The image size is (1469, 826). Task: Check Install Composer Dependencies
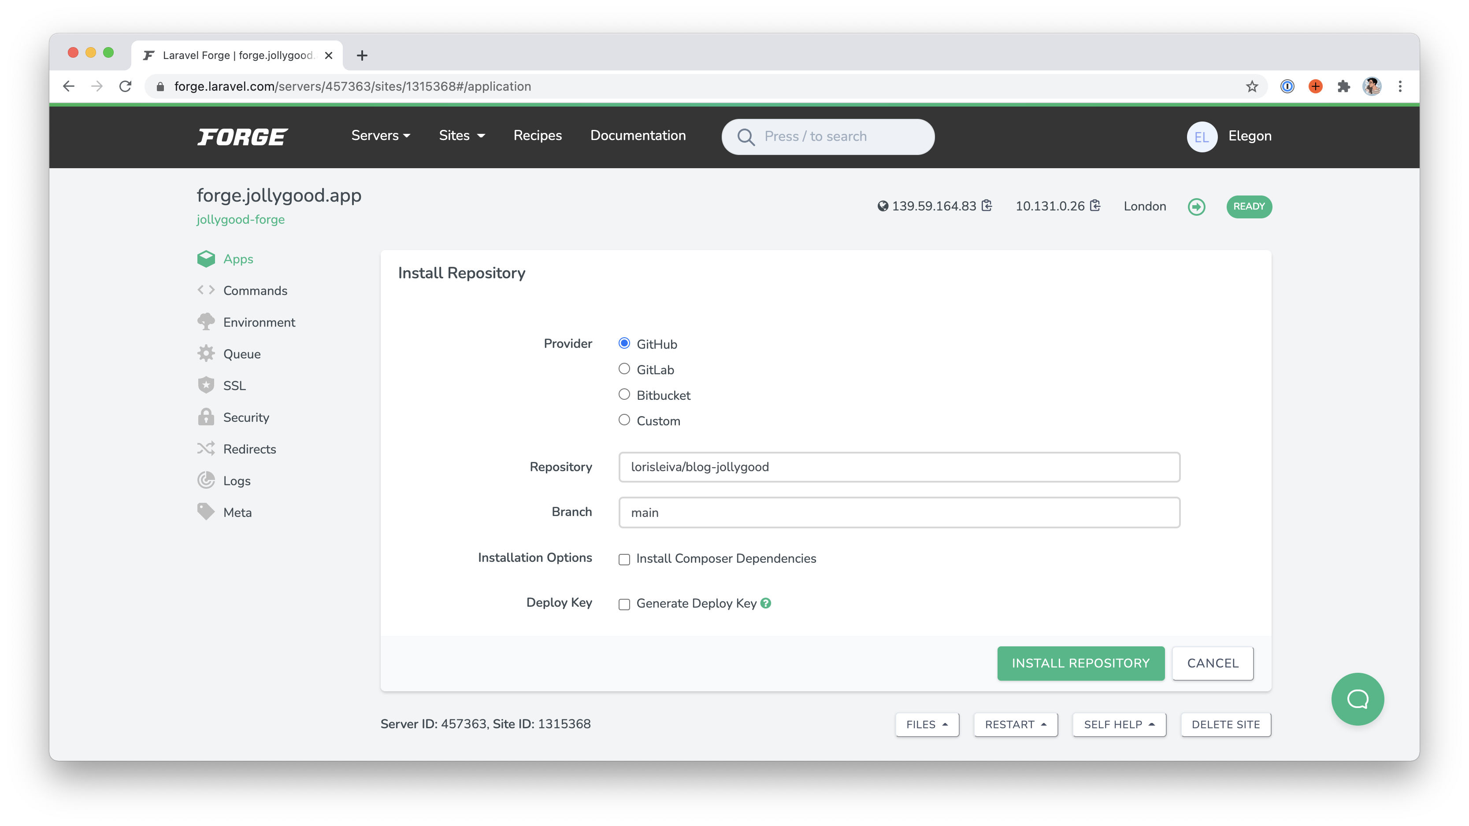click(x=624, y=559)
